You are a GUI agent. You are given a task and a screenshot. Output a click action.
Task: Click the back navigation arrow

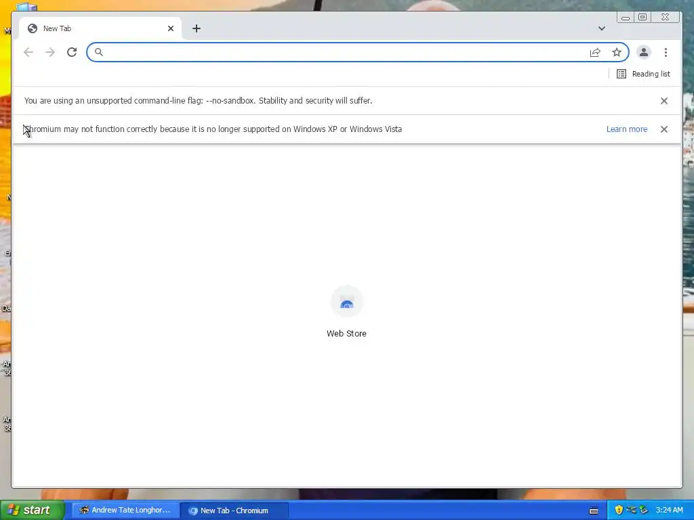point(28,52)
